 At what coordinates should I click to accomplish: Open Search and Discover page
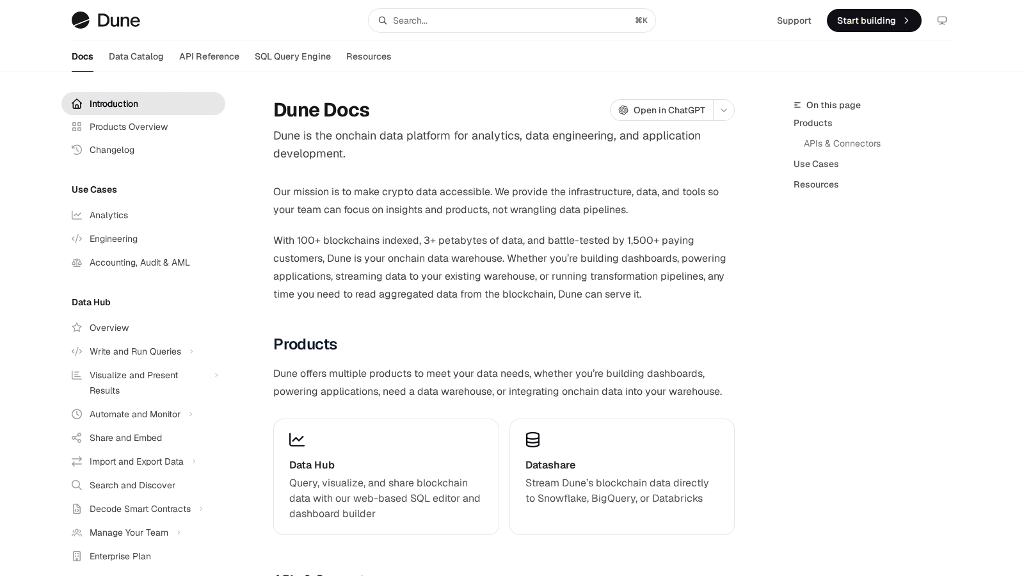(143, 485)
